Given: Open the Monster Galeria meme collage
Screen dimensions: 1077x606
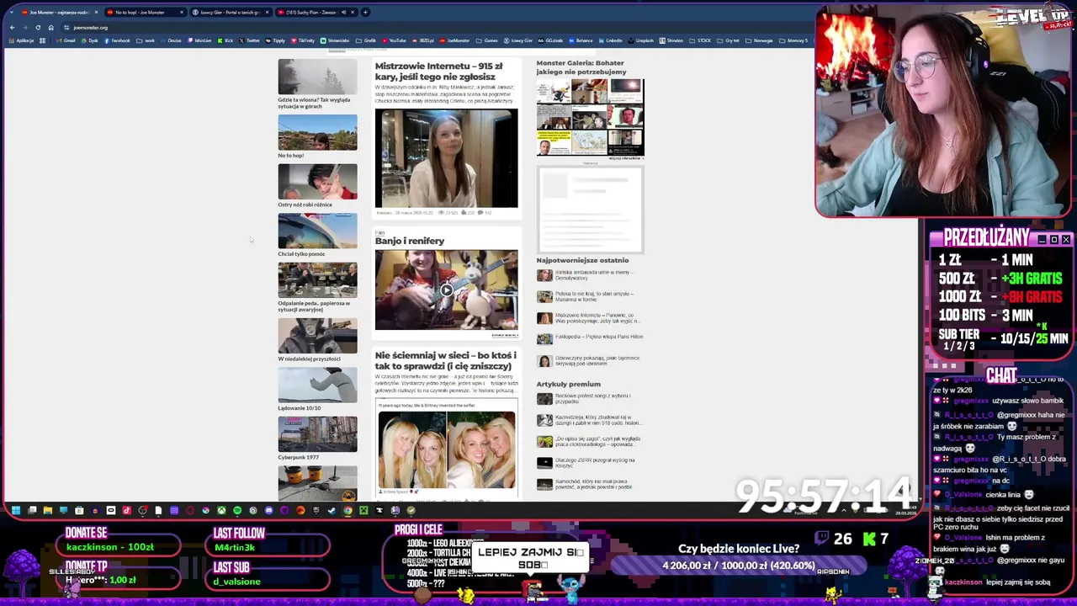Looking at the screenshot, I should [590, 117].
